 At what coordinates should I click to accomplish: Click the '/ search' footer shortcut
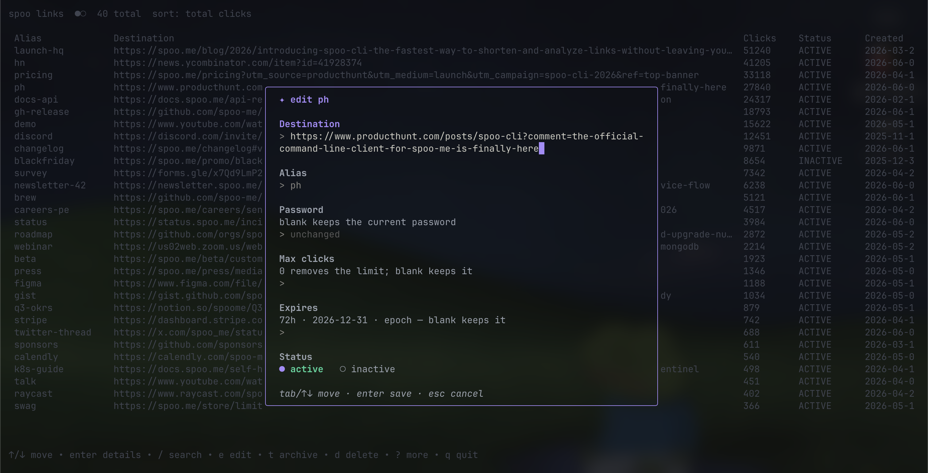click(180, 455)
